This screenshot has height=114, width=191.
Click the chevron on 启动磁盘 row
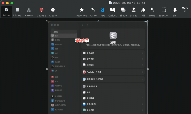click(143, 98)
